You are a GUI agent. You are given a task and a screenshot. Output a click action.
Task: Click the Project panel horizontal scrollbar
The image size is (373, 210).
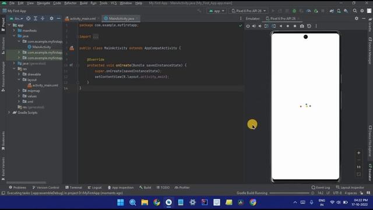[26, 183]
